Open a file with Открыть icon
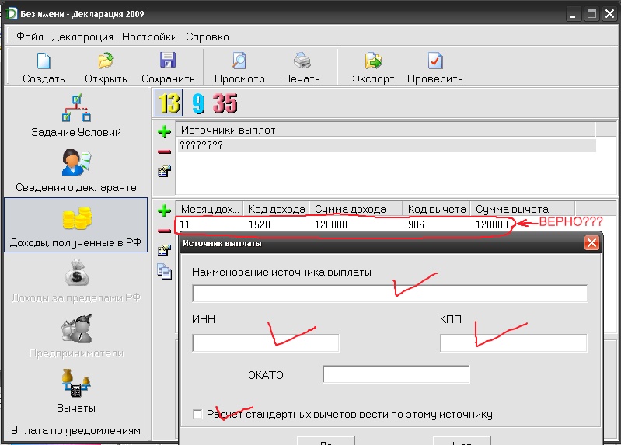Viewport: 621px width, 445px height. click(x=106, y=62)
